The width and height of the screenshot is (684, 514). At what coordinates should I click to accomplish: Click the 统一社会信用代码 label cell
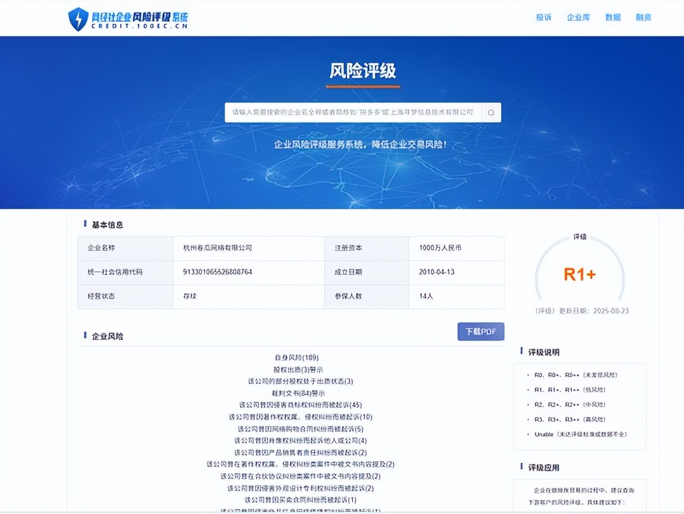click(125, 272)
